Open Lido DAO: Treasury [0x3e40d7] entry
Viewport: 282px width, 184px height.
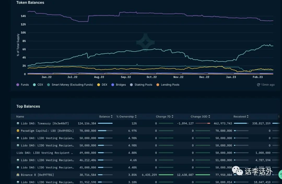click(x=45, y=123)
